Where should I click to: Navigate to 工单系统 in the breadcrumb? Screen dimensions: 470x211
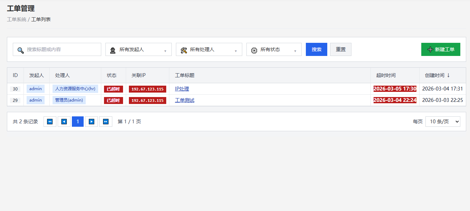(x=16, y=19)
